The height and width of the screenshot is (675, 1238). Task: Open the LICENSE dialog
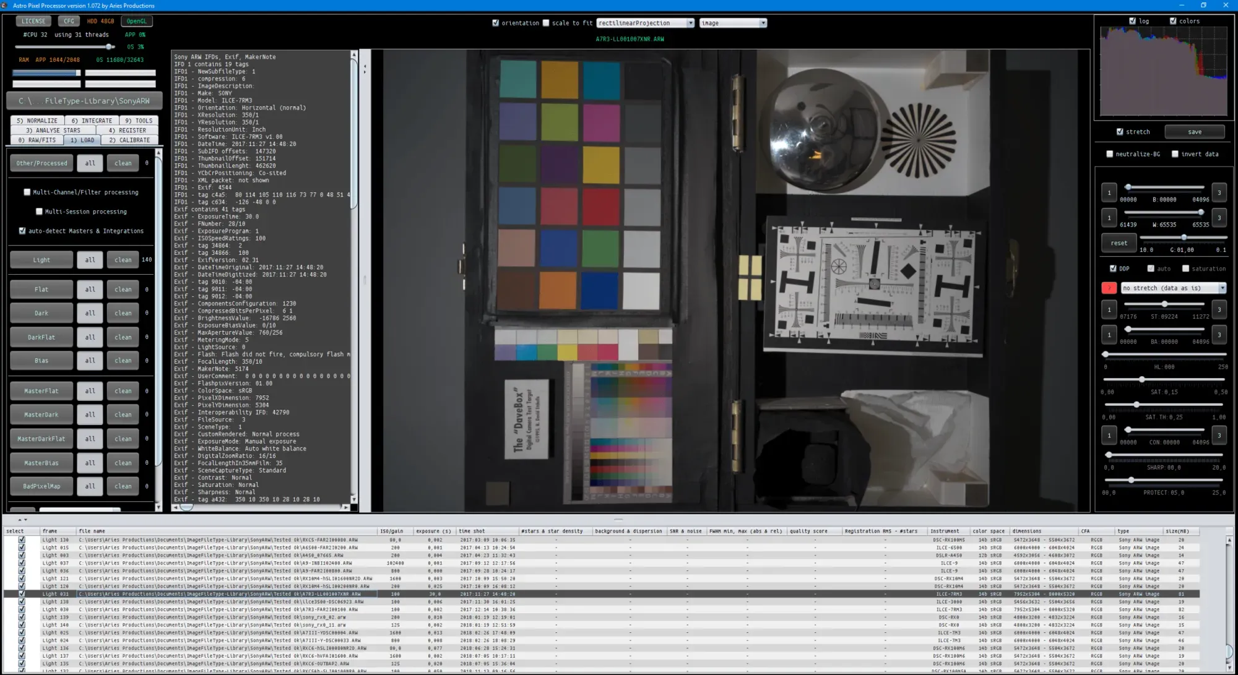[x=33, y=20]
